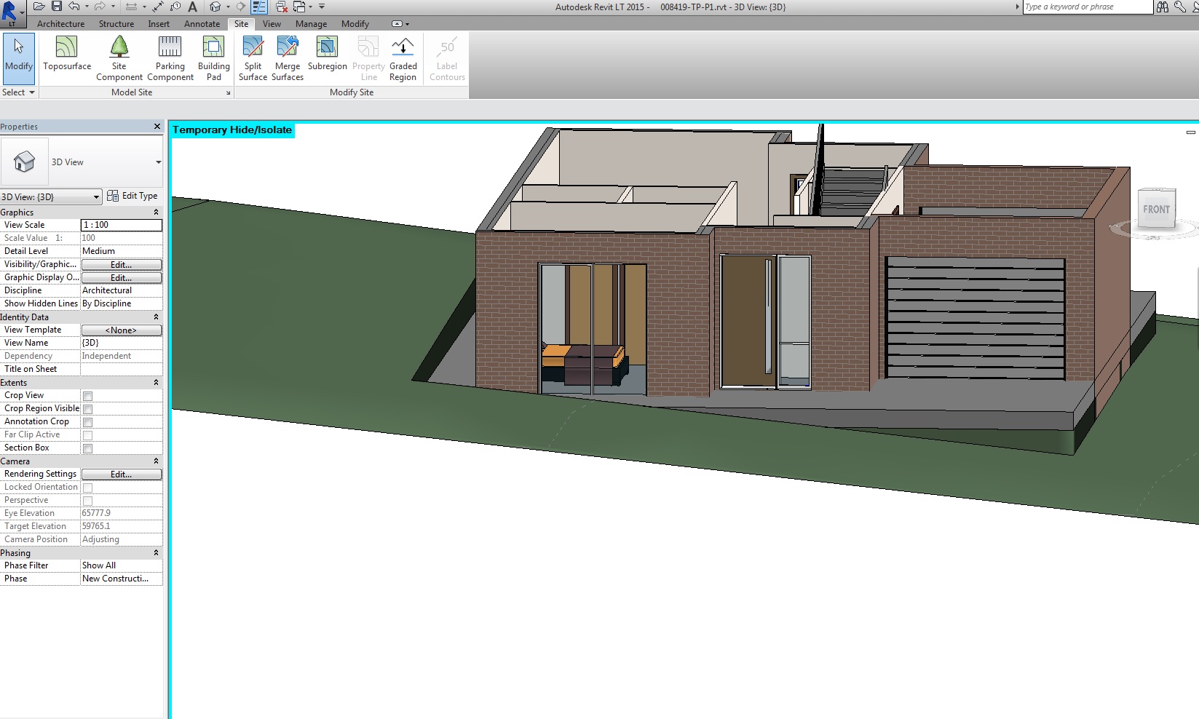This screenshot has height=719, width=1199.
Task: Click Edit for Visibility/Graphics Overrides
Action: pos(122,265)
